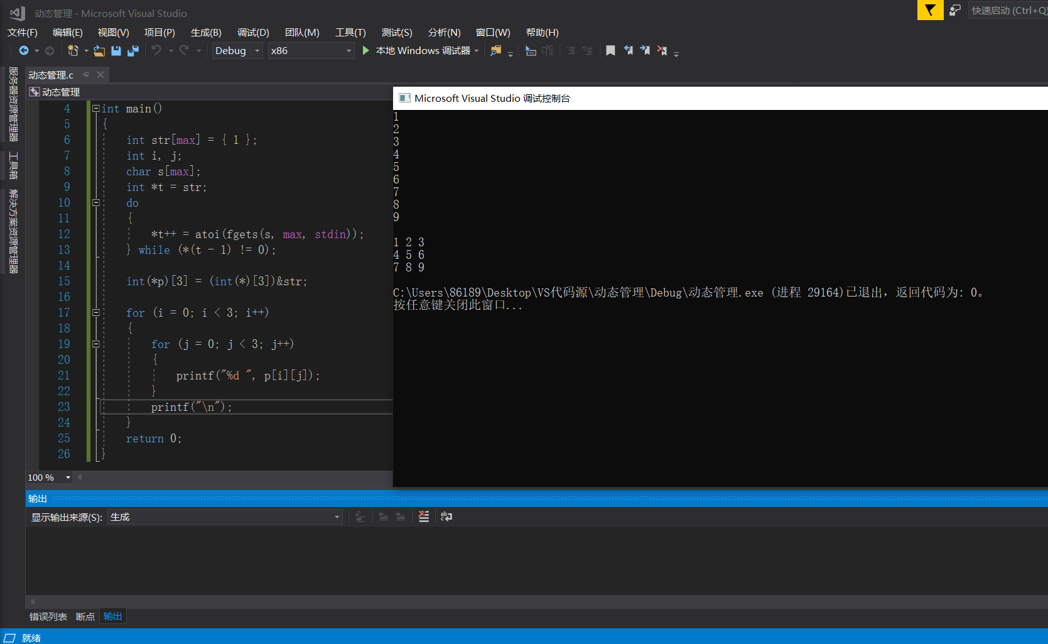Switch to the 断点 tab
Viewport: 1048px width, 644px height.
85,616
